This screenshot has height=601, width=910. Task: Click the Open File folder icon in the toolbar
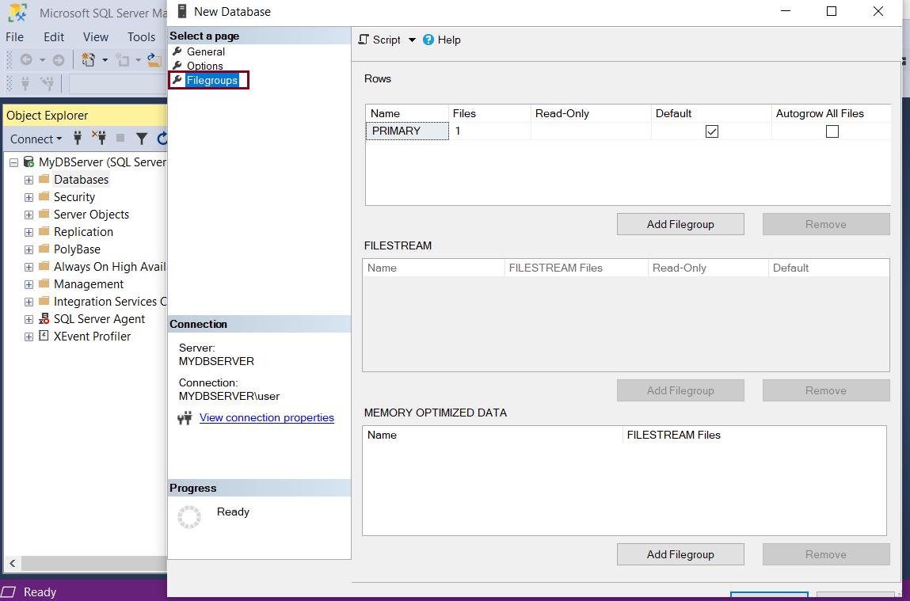[x=154, y=61]
